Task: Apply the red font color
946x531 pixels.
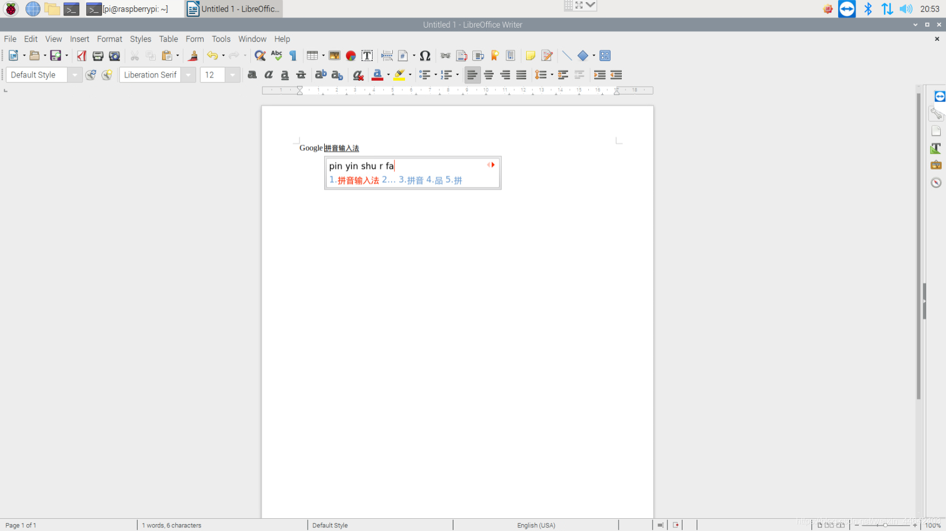Action: (x=378, y=75)
